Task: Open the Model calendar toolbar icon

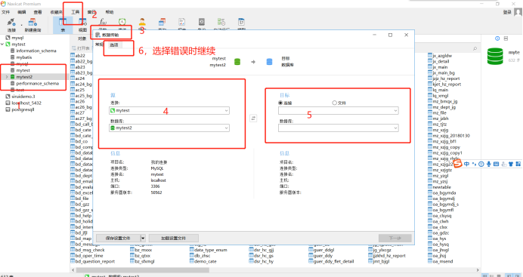Action: 242,22
